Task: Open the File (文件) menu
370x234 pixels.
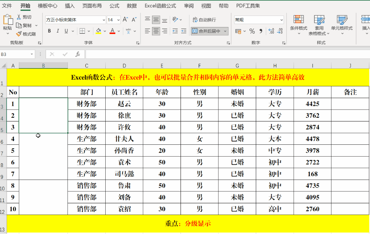Action: pos(7,6)
